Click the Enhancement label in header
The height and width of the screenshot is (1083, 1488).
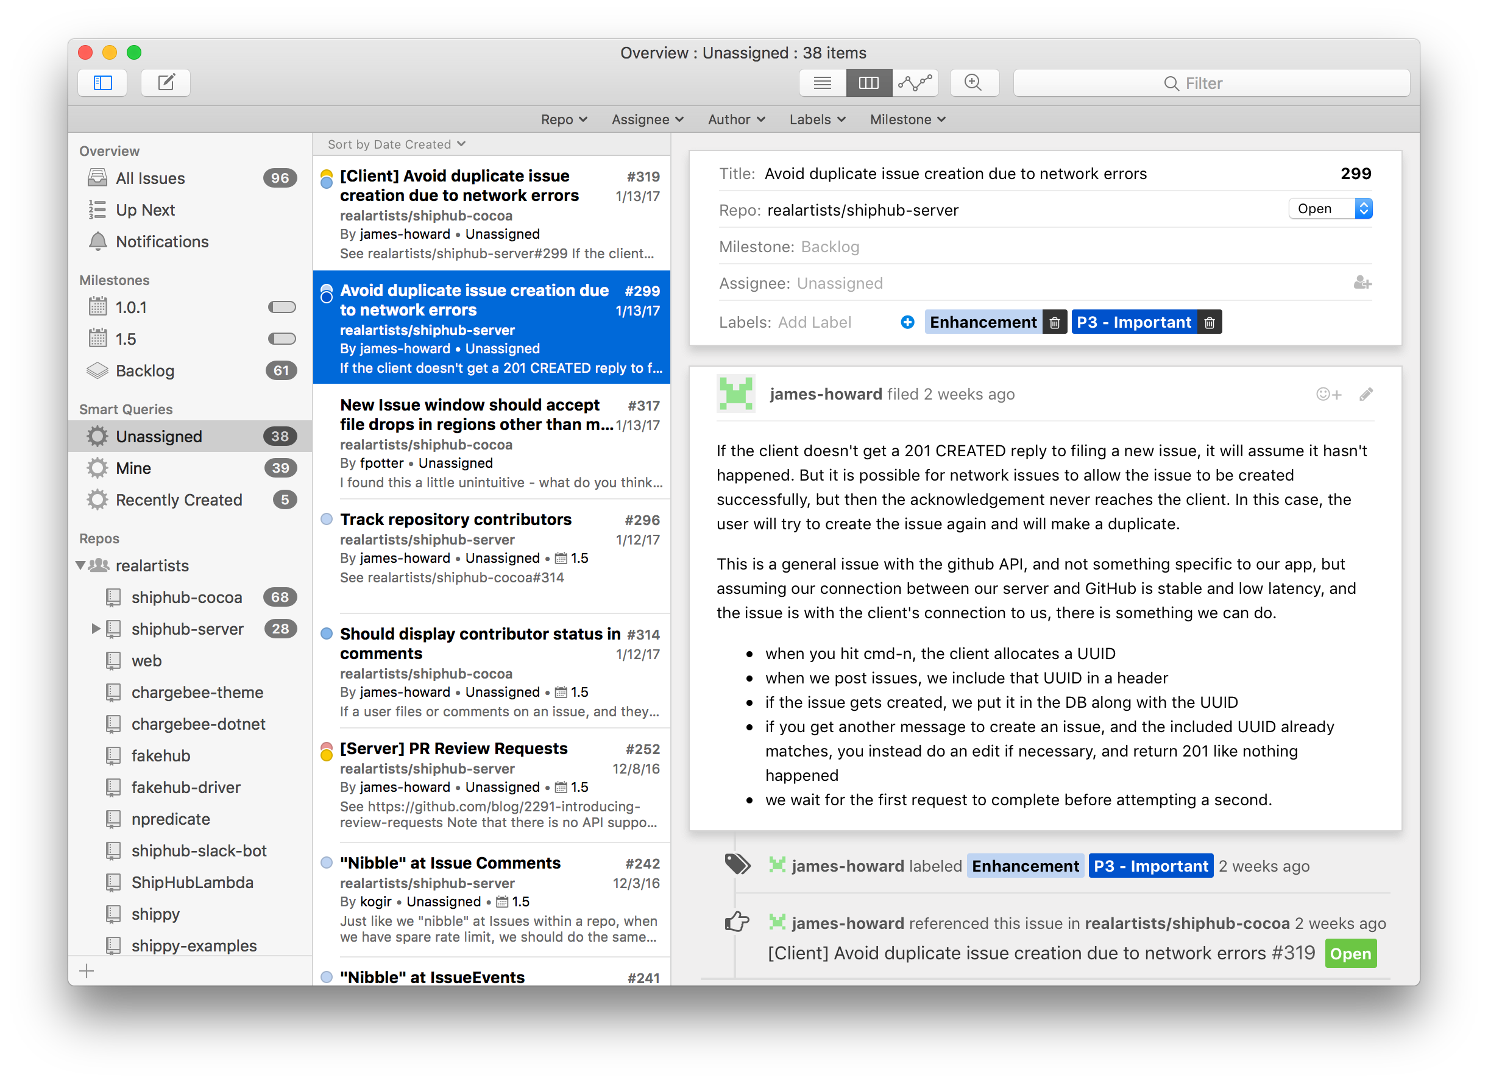(x=983, y=322)
